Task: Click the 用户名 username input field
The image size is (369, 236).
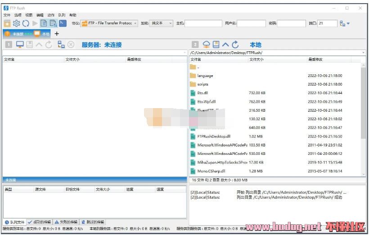Action: (252, 23)
